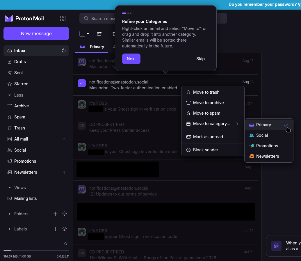The width and height of the screenshot is (301, 261).
Task: Open Witcher 3 Songs of the Past email
Action: (x=166, y=253)
